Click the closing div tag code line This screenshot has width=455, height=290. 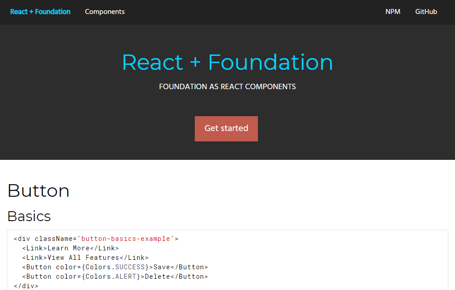[x=26, y=286]
